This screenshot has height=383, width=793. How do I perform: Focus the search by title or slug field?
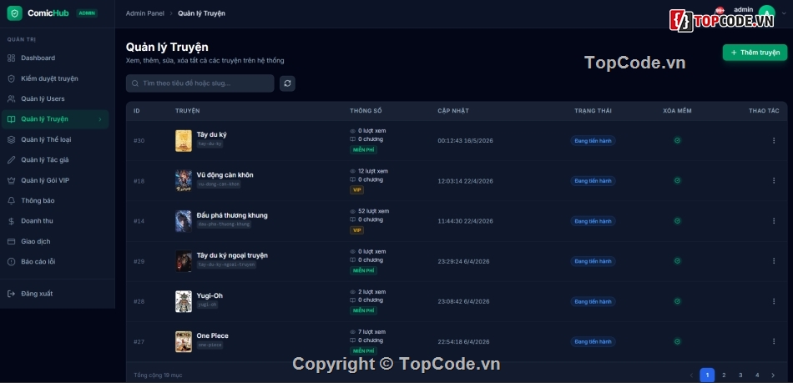point(200,83)
